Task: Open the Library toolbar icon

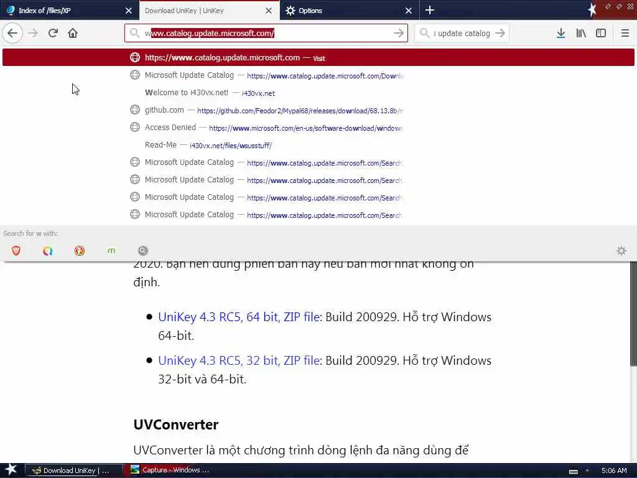Action: tap(581, 33)
